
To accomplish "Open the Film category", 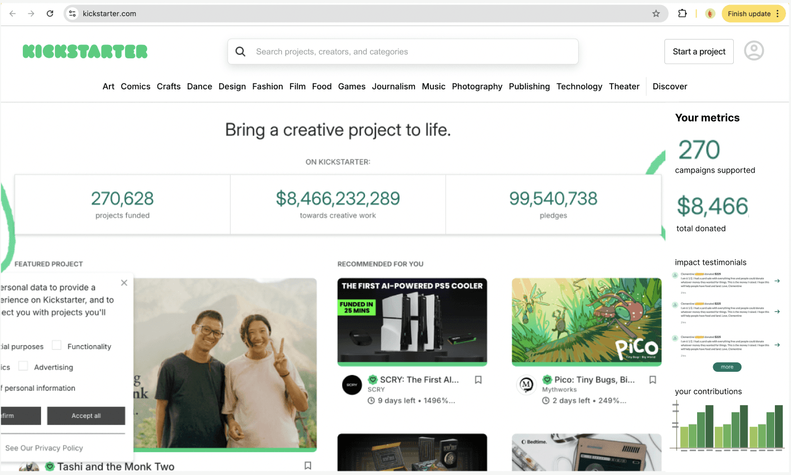I will (x=298, y=87).
